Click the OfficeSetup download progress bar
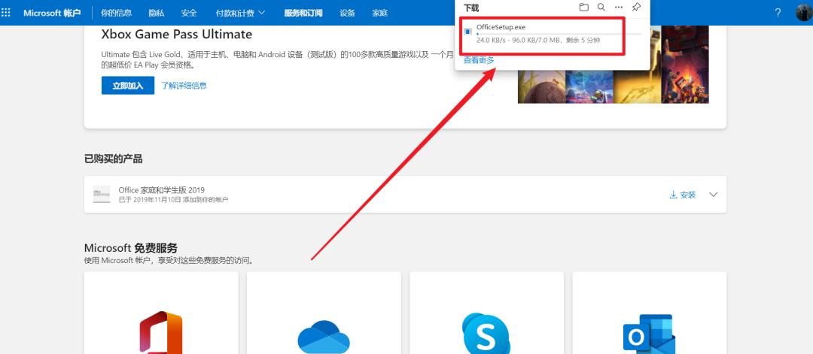The image size is (813, 354). click(559, 34)
